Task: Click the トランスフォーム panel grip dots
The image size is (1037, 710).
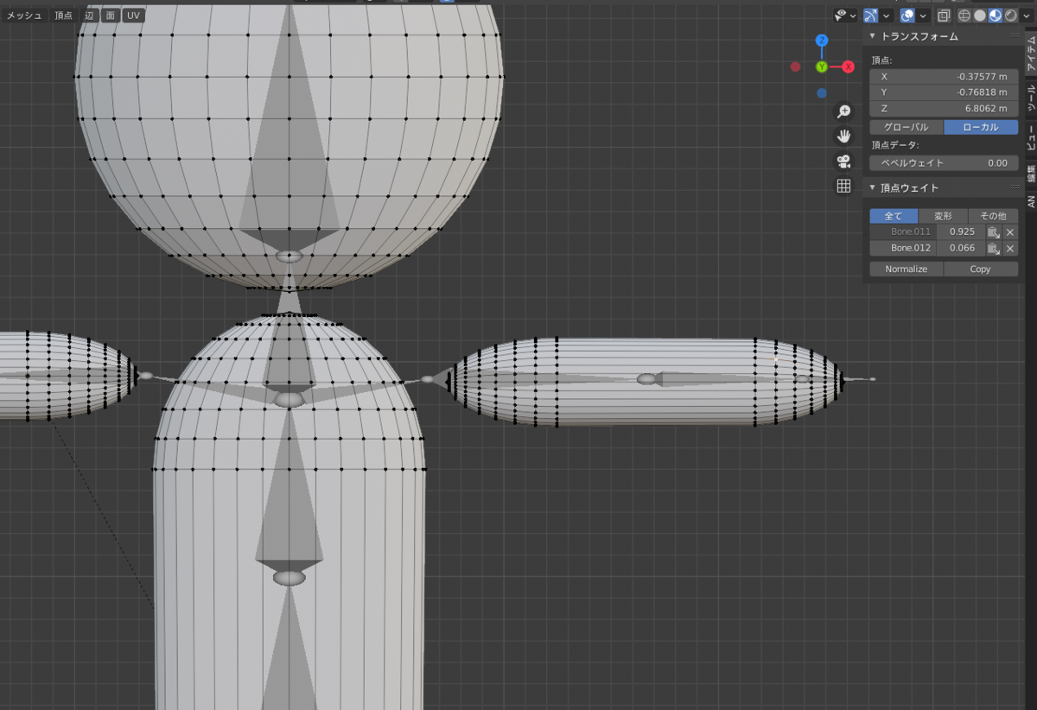Action: (x=1014, y=36)
